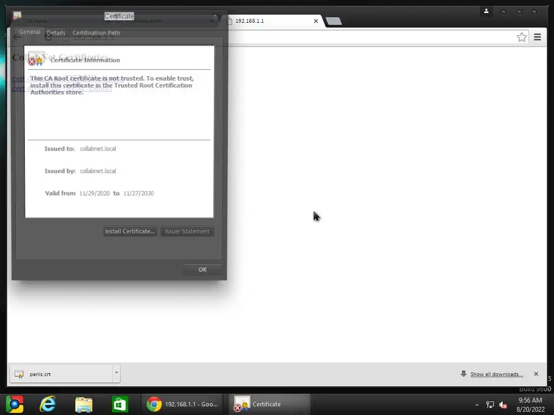This screenshot has height=415, width=554.
Task: Expand the download item options arrow
Action: (x=116, y=373)
